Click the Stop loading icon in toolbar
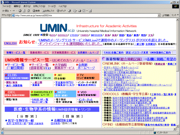The image size is (180, 135). (x=20, y=11)
